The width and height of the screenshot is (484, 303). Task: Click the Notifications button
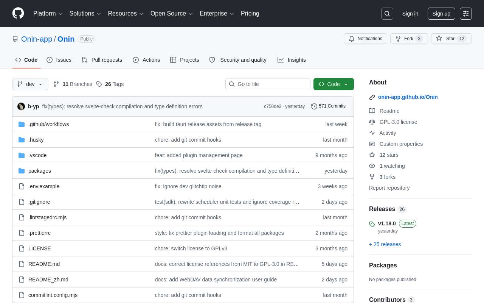pos(365,39)
